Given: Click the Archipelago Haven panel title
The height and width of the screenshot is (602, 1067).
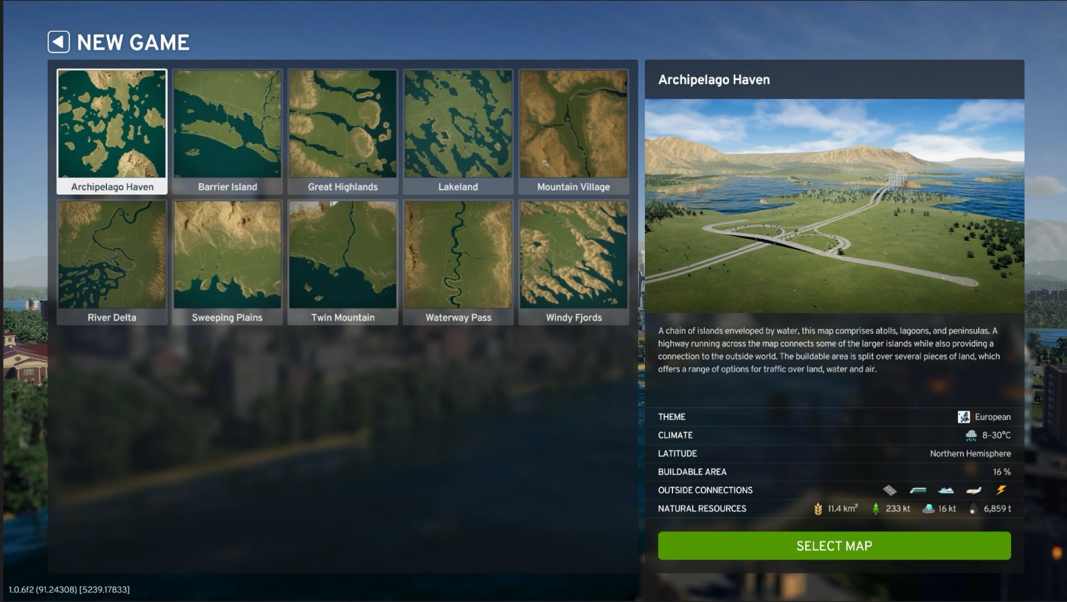Looking at the screenshot, I should [x=714, y=79].
